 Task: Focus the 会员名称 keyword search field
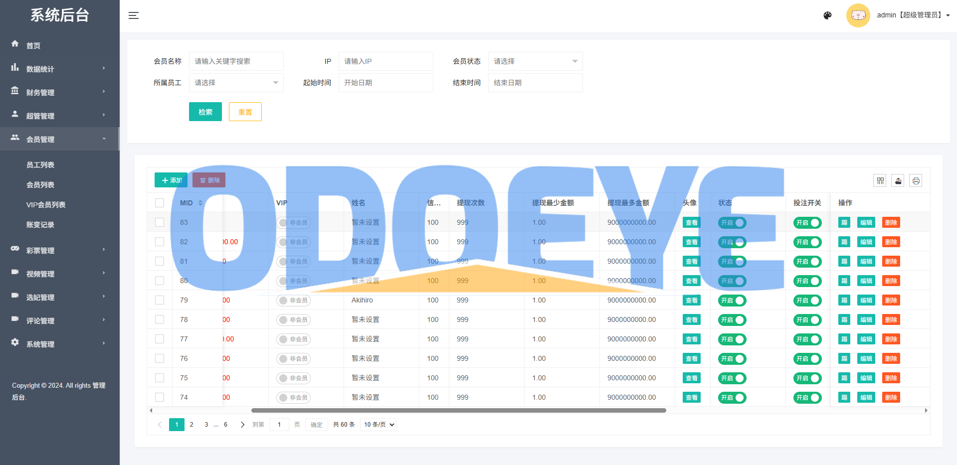click(236, 61)
